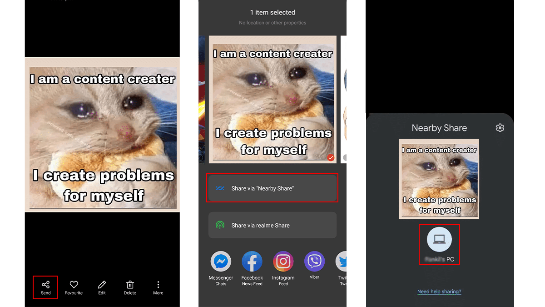The width and height of the screenshot is (545, 307).
Task: Toggle the selected cat image checkmark
Action: click(x=331, y=158)
